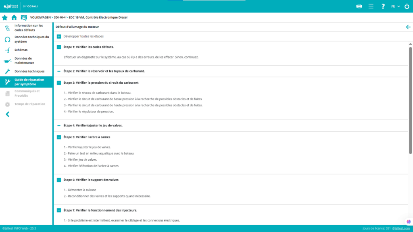
Task: Collapse Étape 1 Vérifier les codes défauts
Action: (59, 47)
